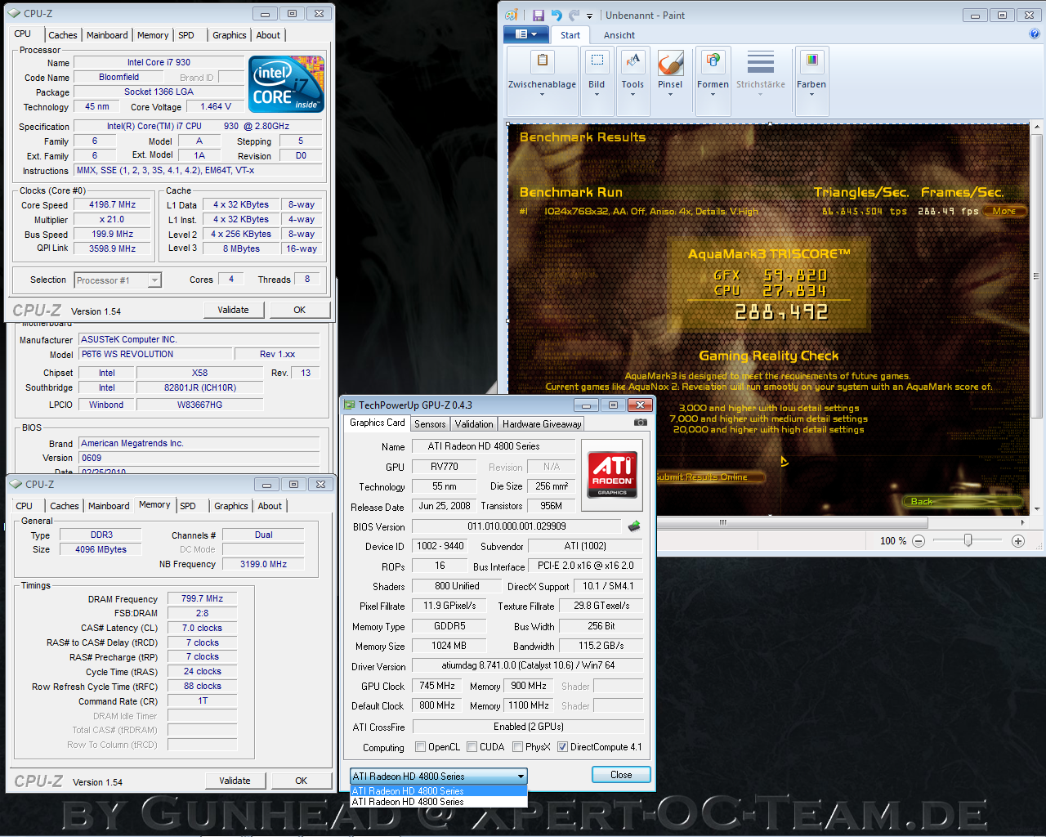Click the "799.7 MHz" DRAM frequency value
Image resolution: width=1046 pixels, height=837 pixels.
pos(202,598)
